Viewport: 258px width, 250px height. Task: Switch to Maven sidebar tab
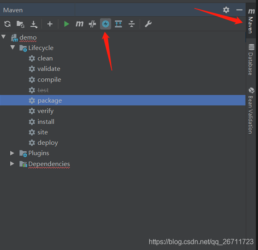pyautogui.click(x=251, y=21)
